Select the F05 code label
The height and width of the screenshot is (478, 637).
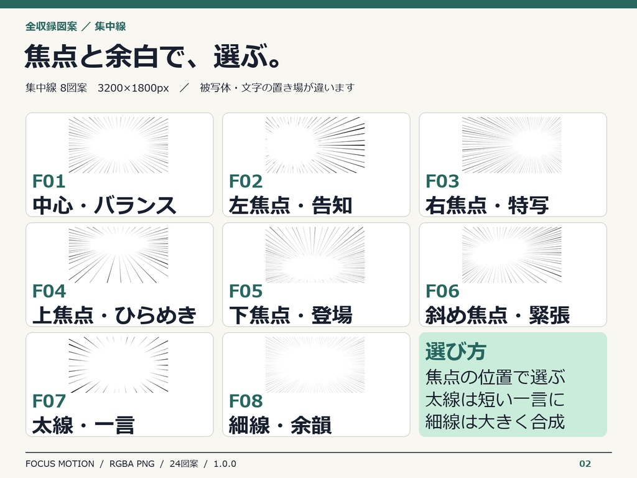tap(245, 291)
